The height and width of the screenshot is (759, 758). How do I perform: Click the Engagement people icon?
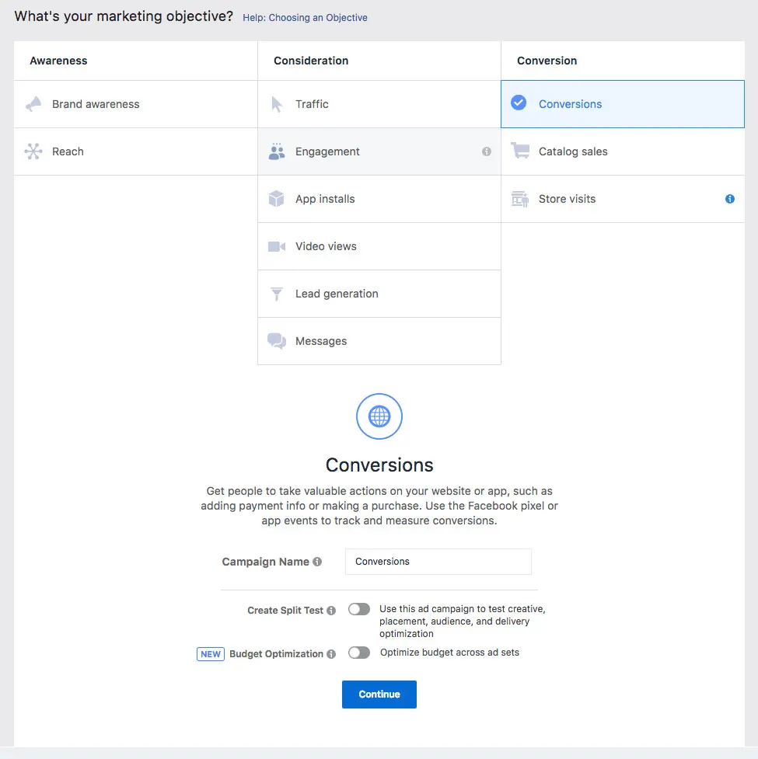pos(277,151)
